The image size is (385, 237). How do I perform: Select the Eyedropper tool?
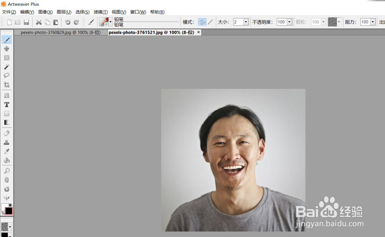[x=7, y=151]
